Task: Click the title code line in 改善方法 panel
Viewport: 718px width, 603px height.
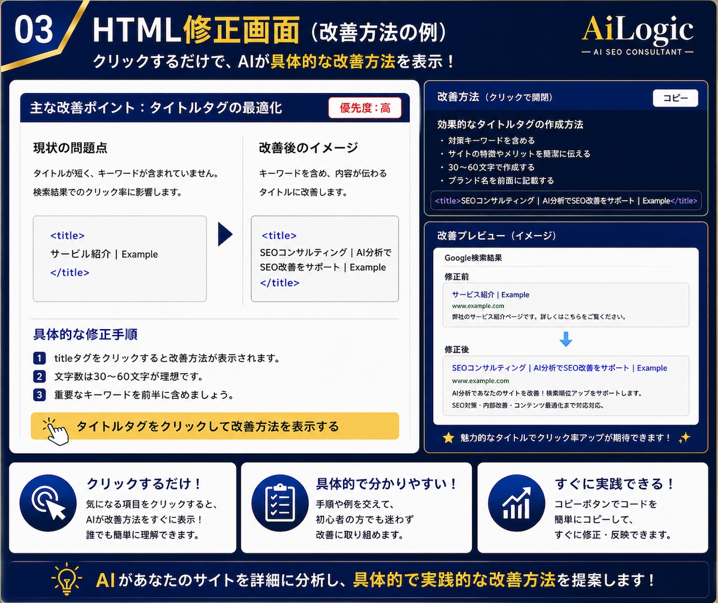Action: point(566,201)
